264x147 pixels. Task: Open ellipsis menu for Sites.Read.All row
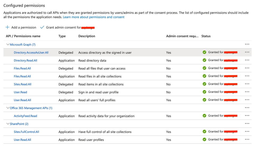[x=247, y=84]
